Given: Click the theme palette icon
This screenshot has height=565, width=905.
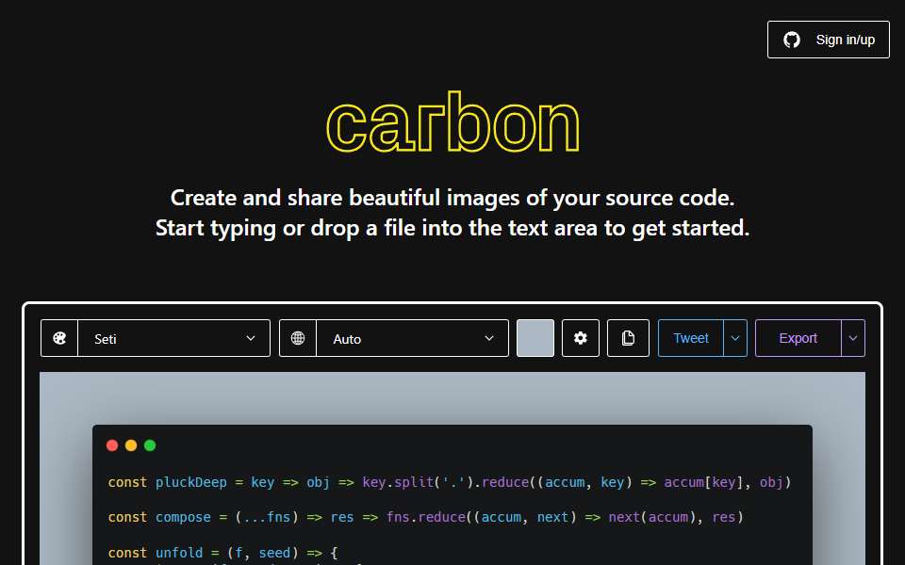Looking at the screenshot, I should tap(59, 338).
